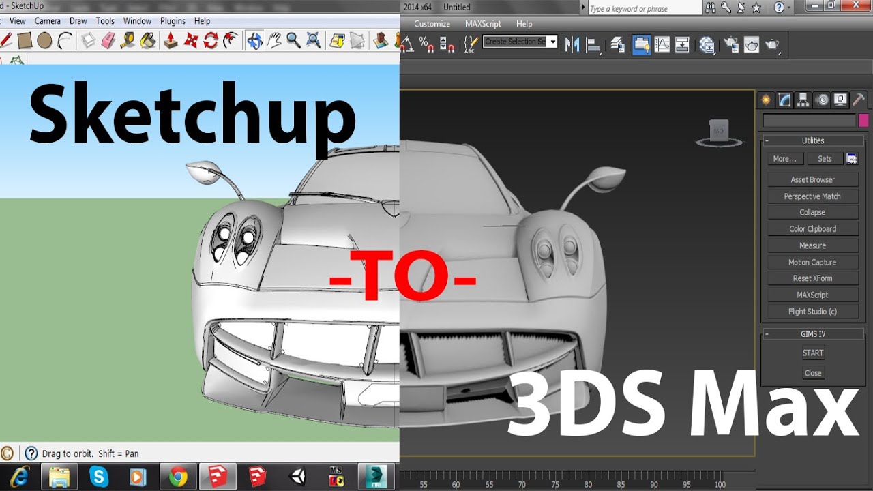Open the View menu in SketchUp

click(18, 20)
